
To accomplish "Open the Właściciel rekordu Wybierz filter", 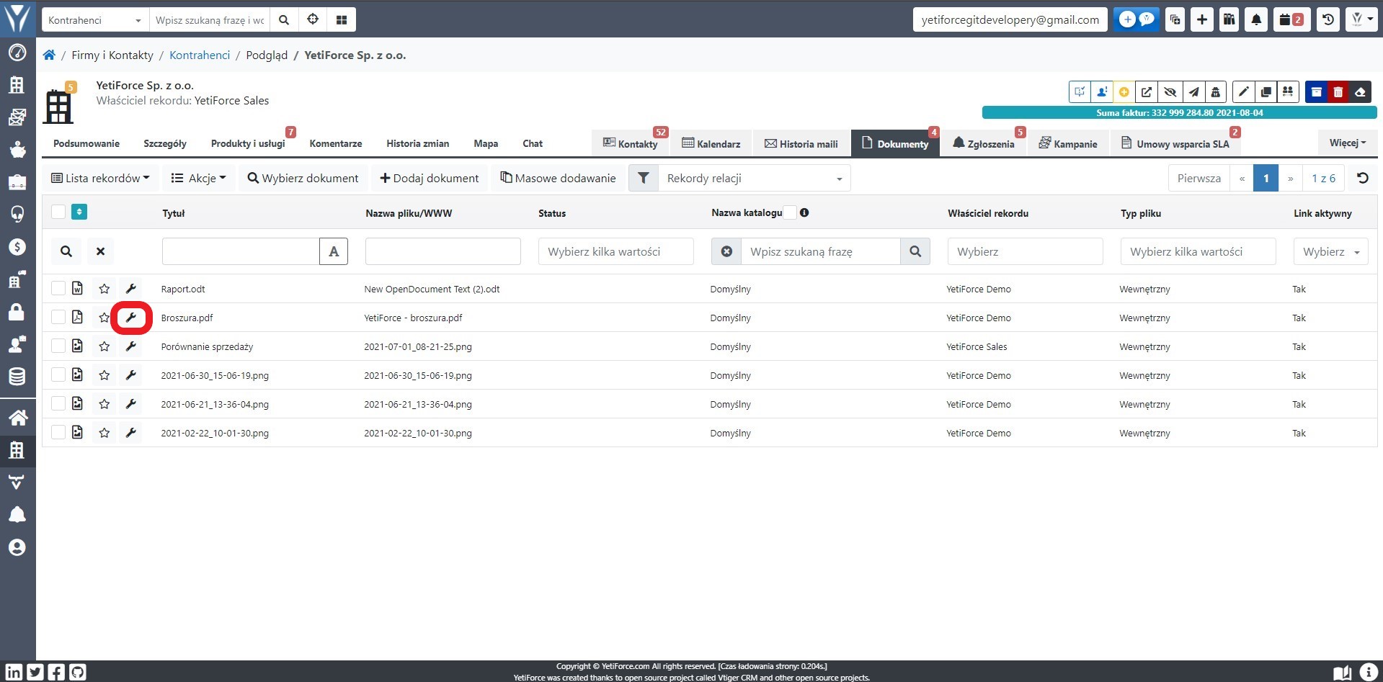I will pos(1025,251).
